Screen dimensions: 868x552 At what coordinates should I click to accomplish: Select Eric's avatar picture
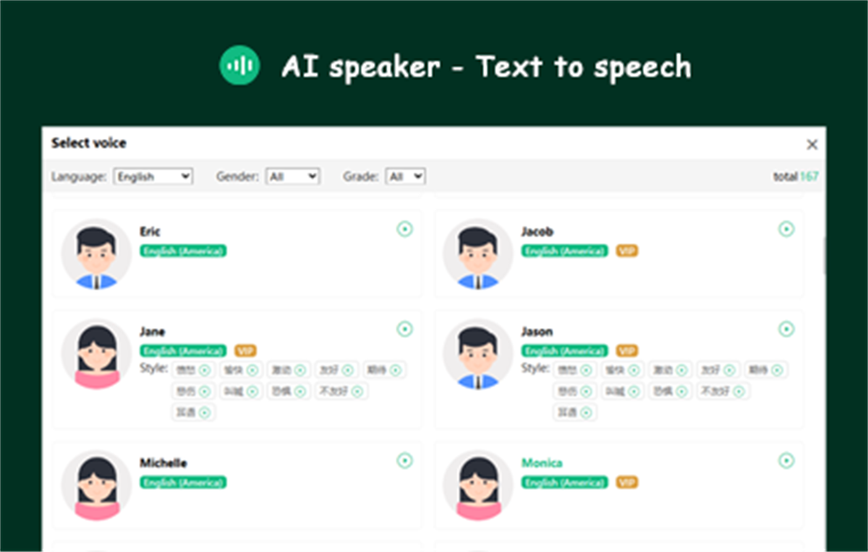[97, 254]
